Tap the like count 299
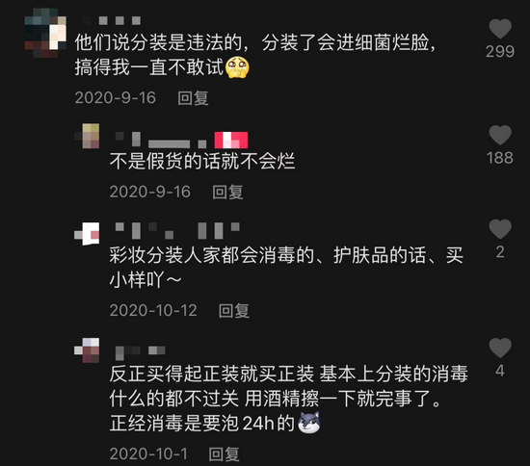Screen dimensions: 530x466 coord(500,51)
